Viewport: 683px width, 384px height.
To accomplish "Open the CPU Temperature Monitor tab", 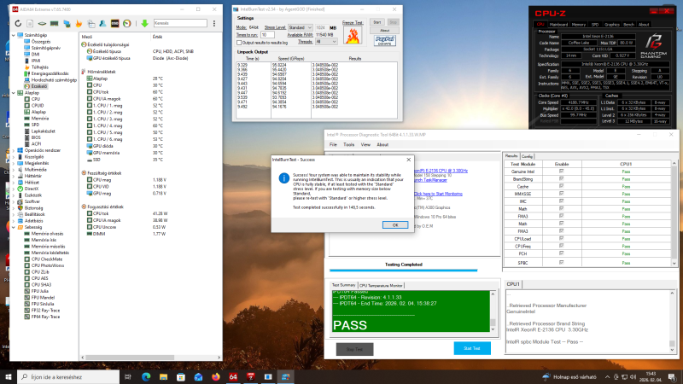I will 381,286.
